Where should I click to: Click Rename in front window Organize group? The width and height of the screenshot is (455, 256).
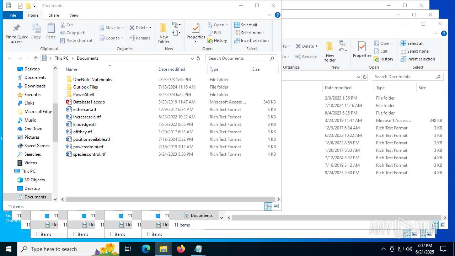pyautogui.click(x=140, y=38)
